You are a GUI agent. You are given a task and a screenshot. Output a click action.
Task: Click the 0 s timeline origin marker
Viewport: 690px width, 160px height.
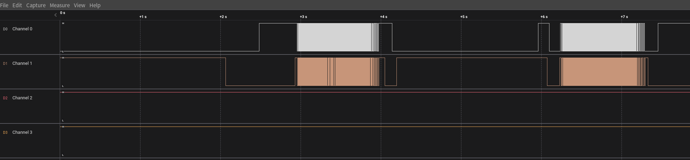[x=63, y=13]
